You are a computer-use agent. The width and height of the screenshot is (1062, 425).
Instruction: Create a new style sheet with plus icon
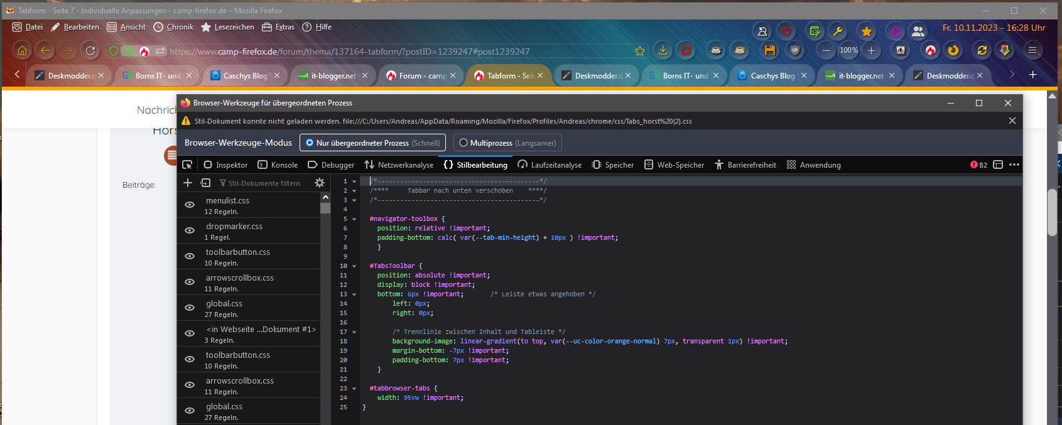click(x=187, y=183)
